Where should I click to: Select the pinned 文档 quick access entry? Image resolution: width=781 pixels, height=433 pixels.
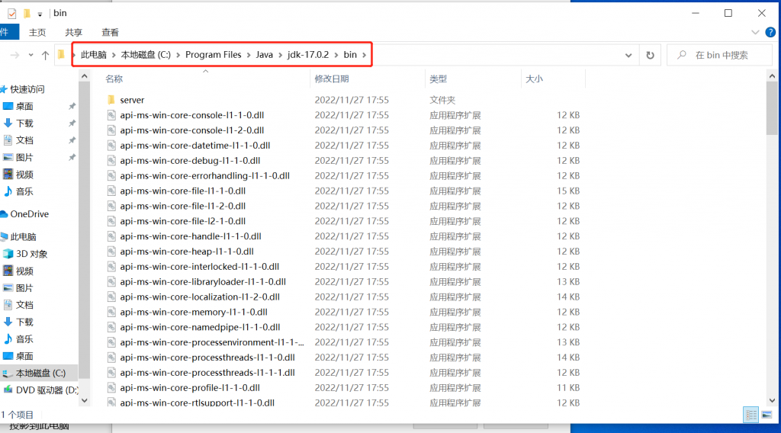(x=18, y=140)
